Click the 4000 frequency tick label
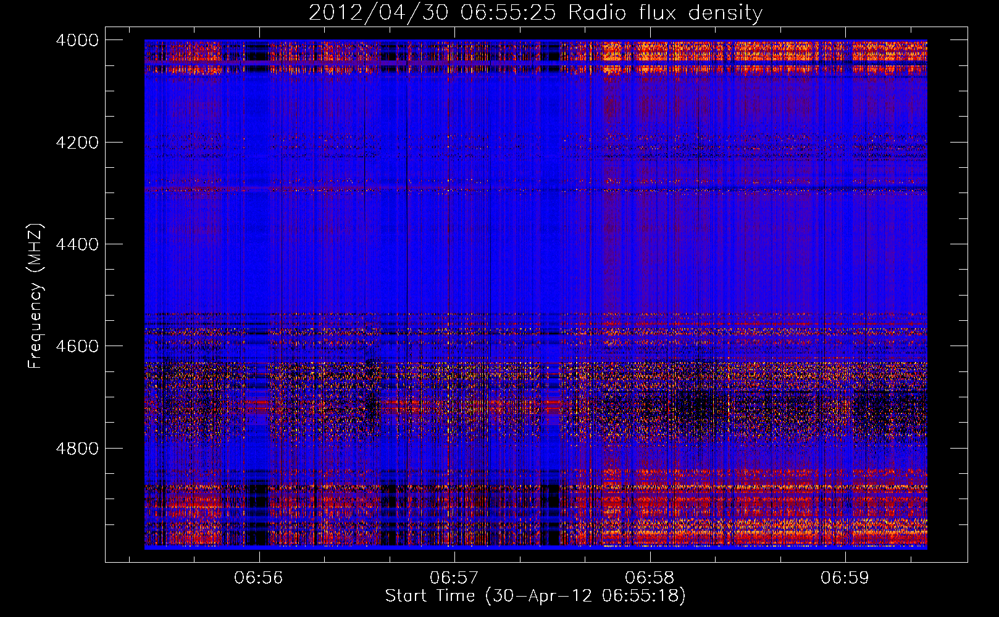Image resolution: width=999 pixels, height=617 pixels. 77,40
